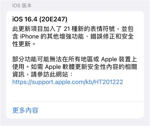Click the number 21 in the description

click(67, 29)
